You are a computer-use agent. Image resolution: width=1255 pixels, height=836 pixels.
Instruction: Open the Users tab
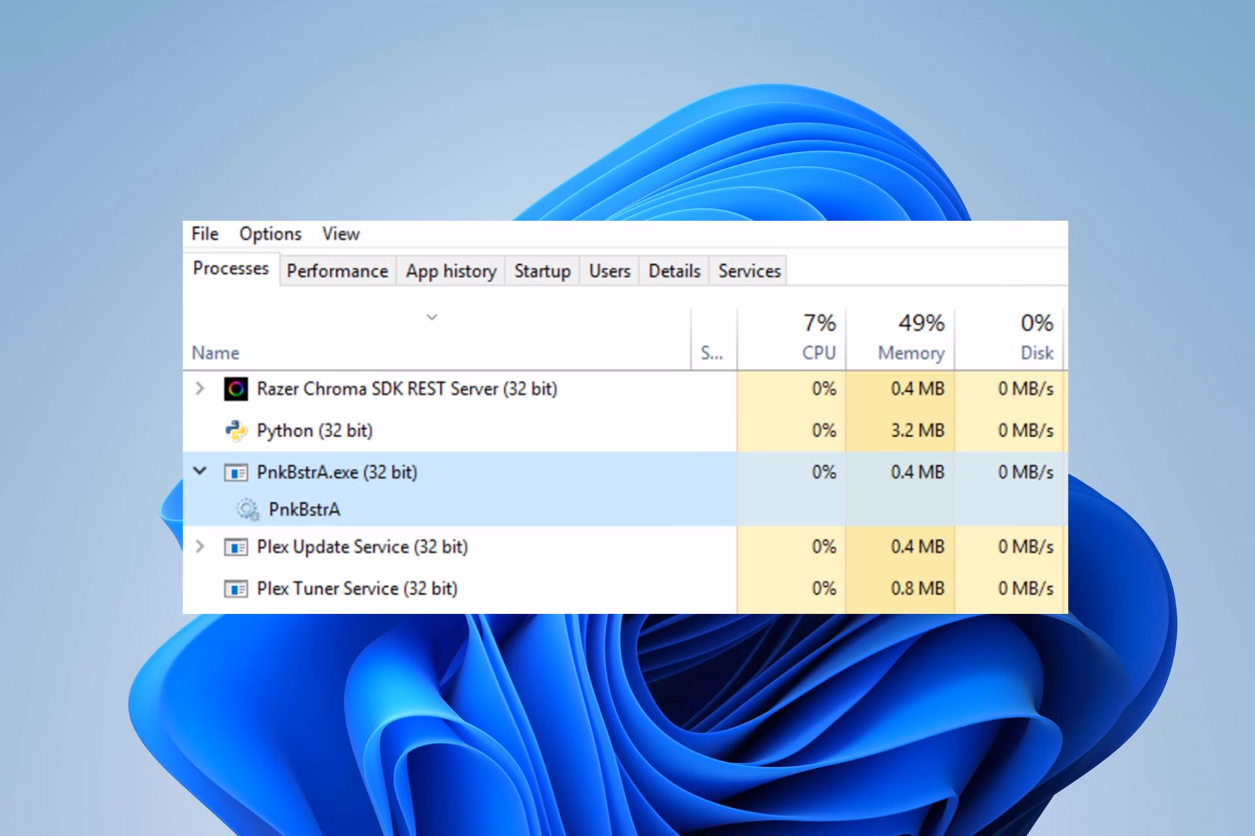609,271
